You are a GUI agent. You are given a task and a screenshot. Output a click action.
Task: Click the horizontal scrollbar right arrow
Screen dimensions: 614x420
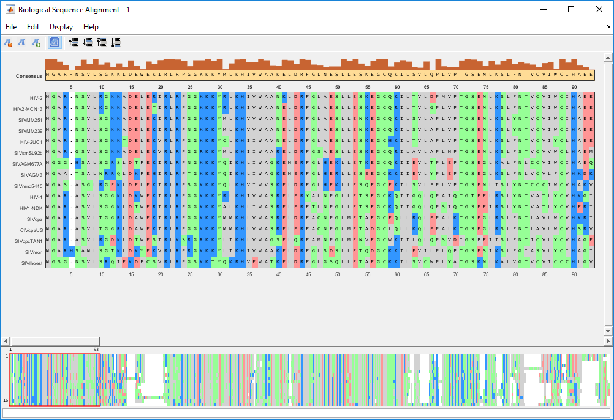[608, 342]
